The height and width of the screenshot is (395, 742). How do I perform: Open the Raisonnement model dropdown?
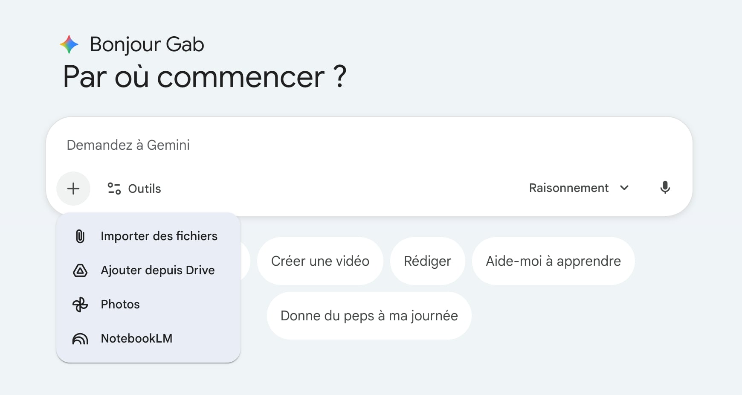coord(568,188)
